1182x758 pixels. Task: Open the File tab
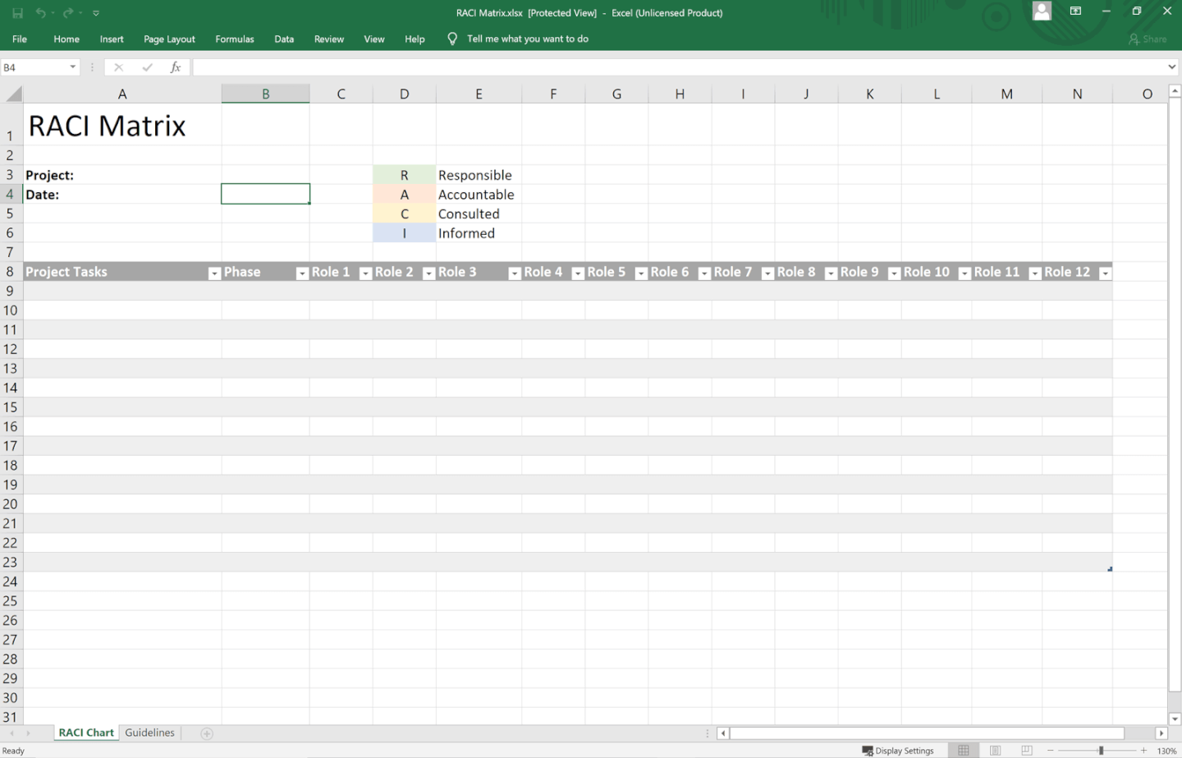pyautogui.click(x=20, y=39)
